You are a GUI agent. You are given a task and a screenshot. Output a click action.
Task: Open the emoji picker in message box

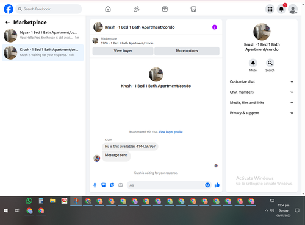[207, 185]
